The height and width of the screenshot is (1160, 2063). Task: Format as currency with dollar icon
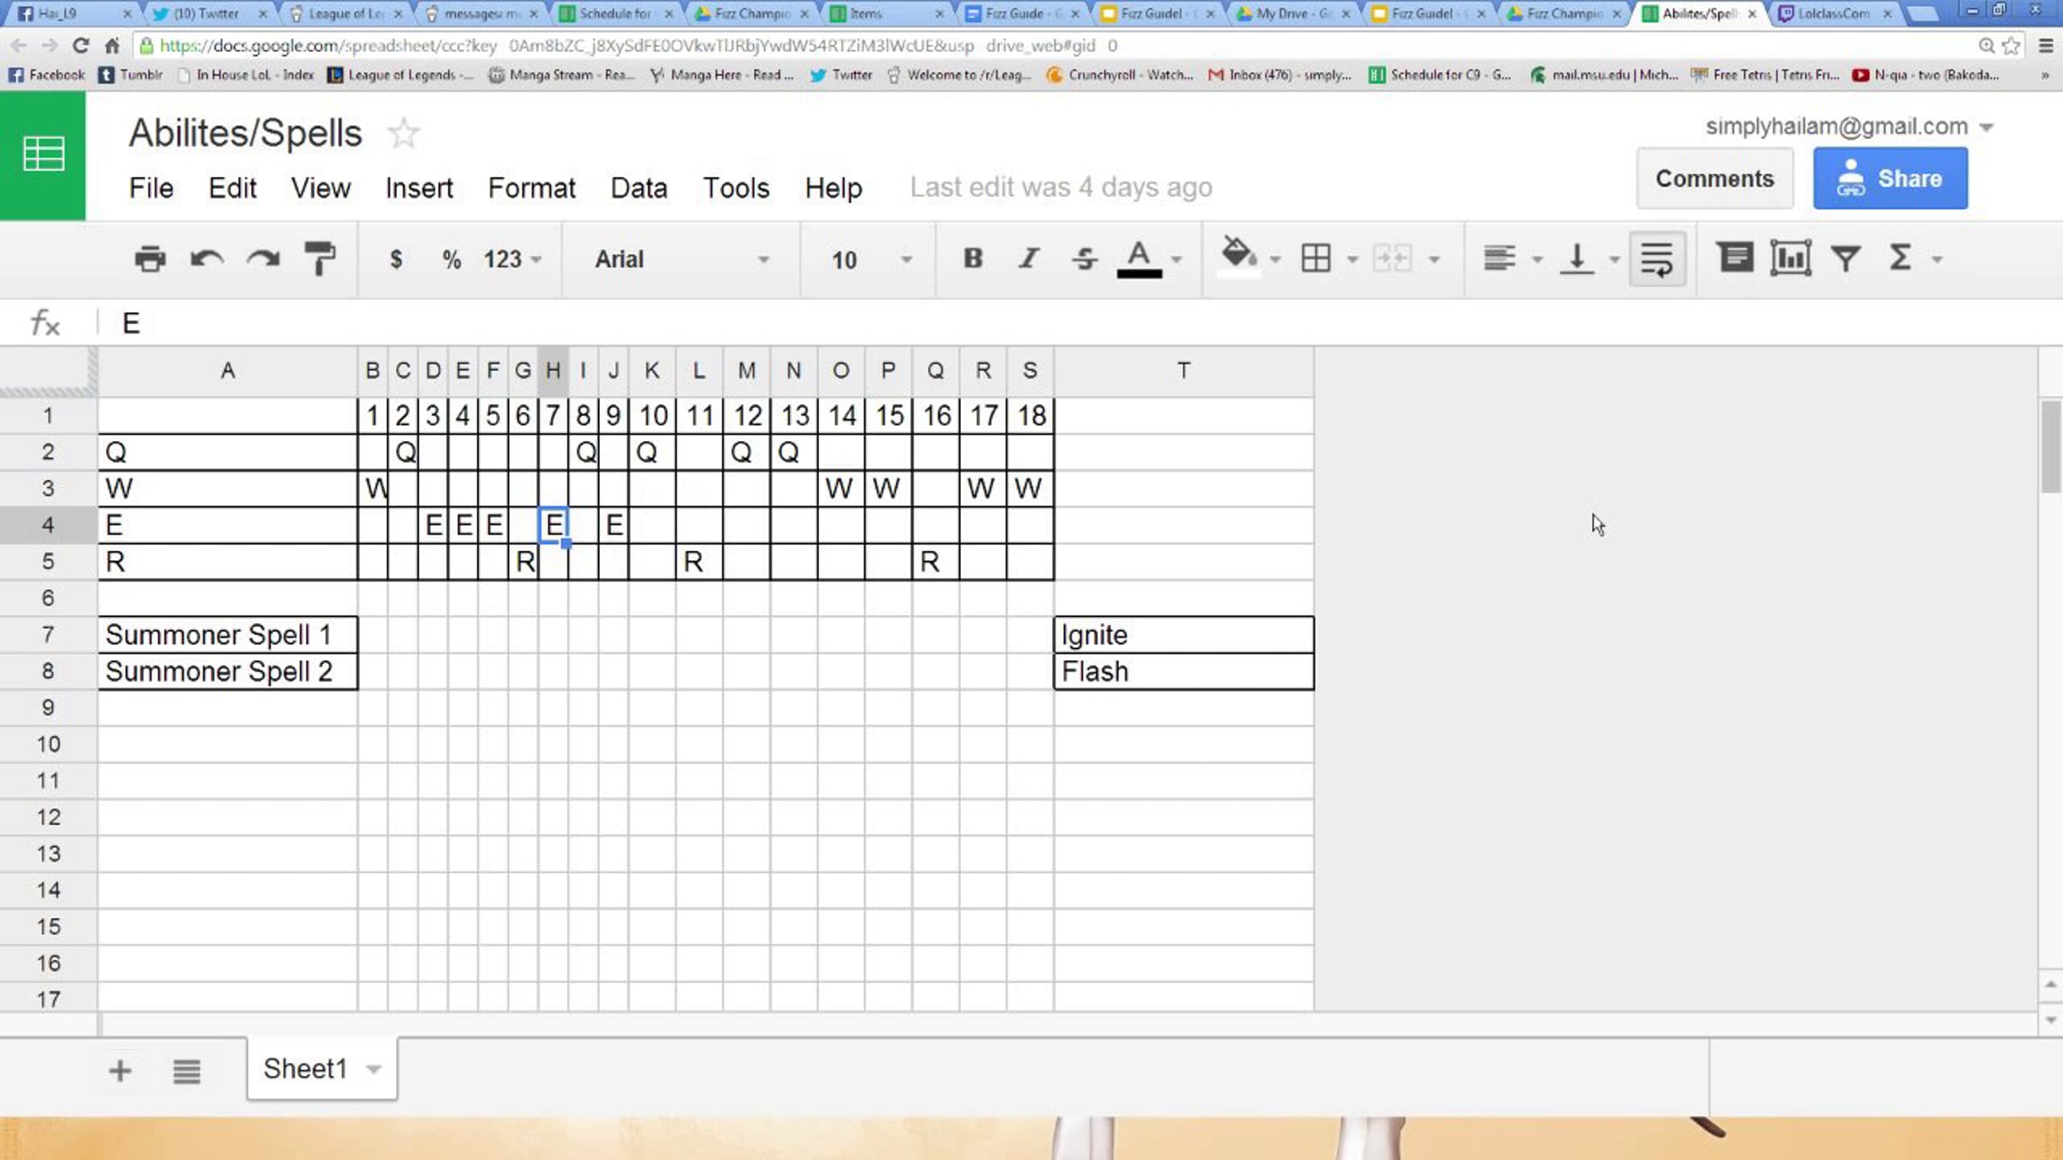click(395, 259)
